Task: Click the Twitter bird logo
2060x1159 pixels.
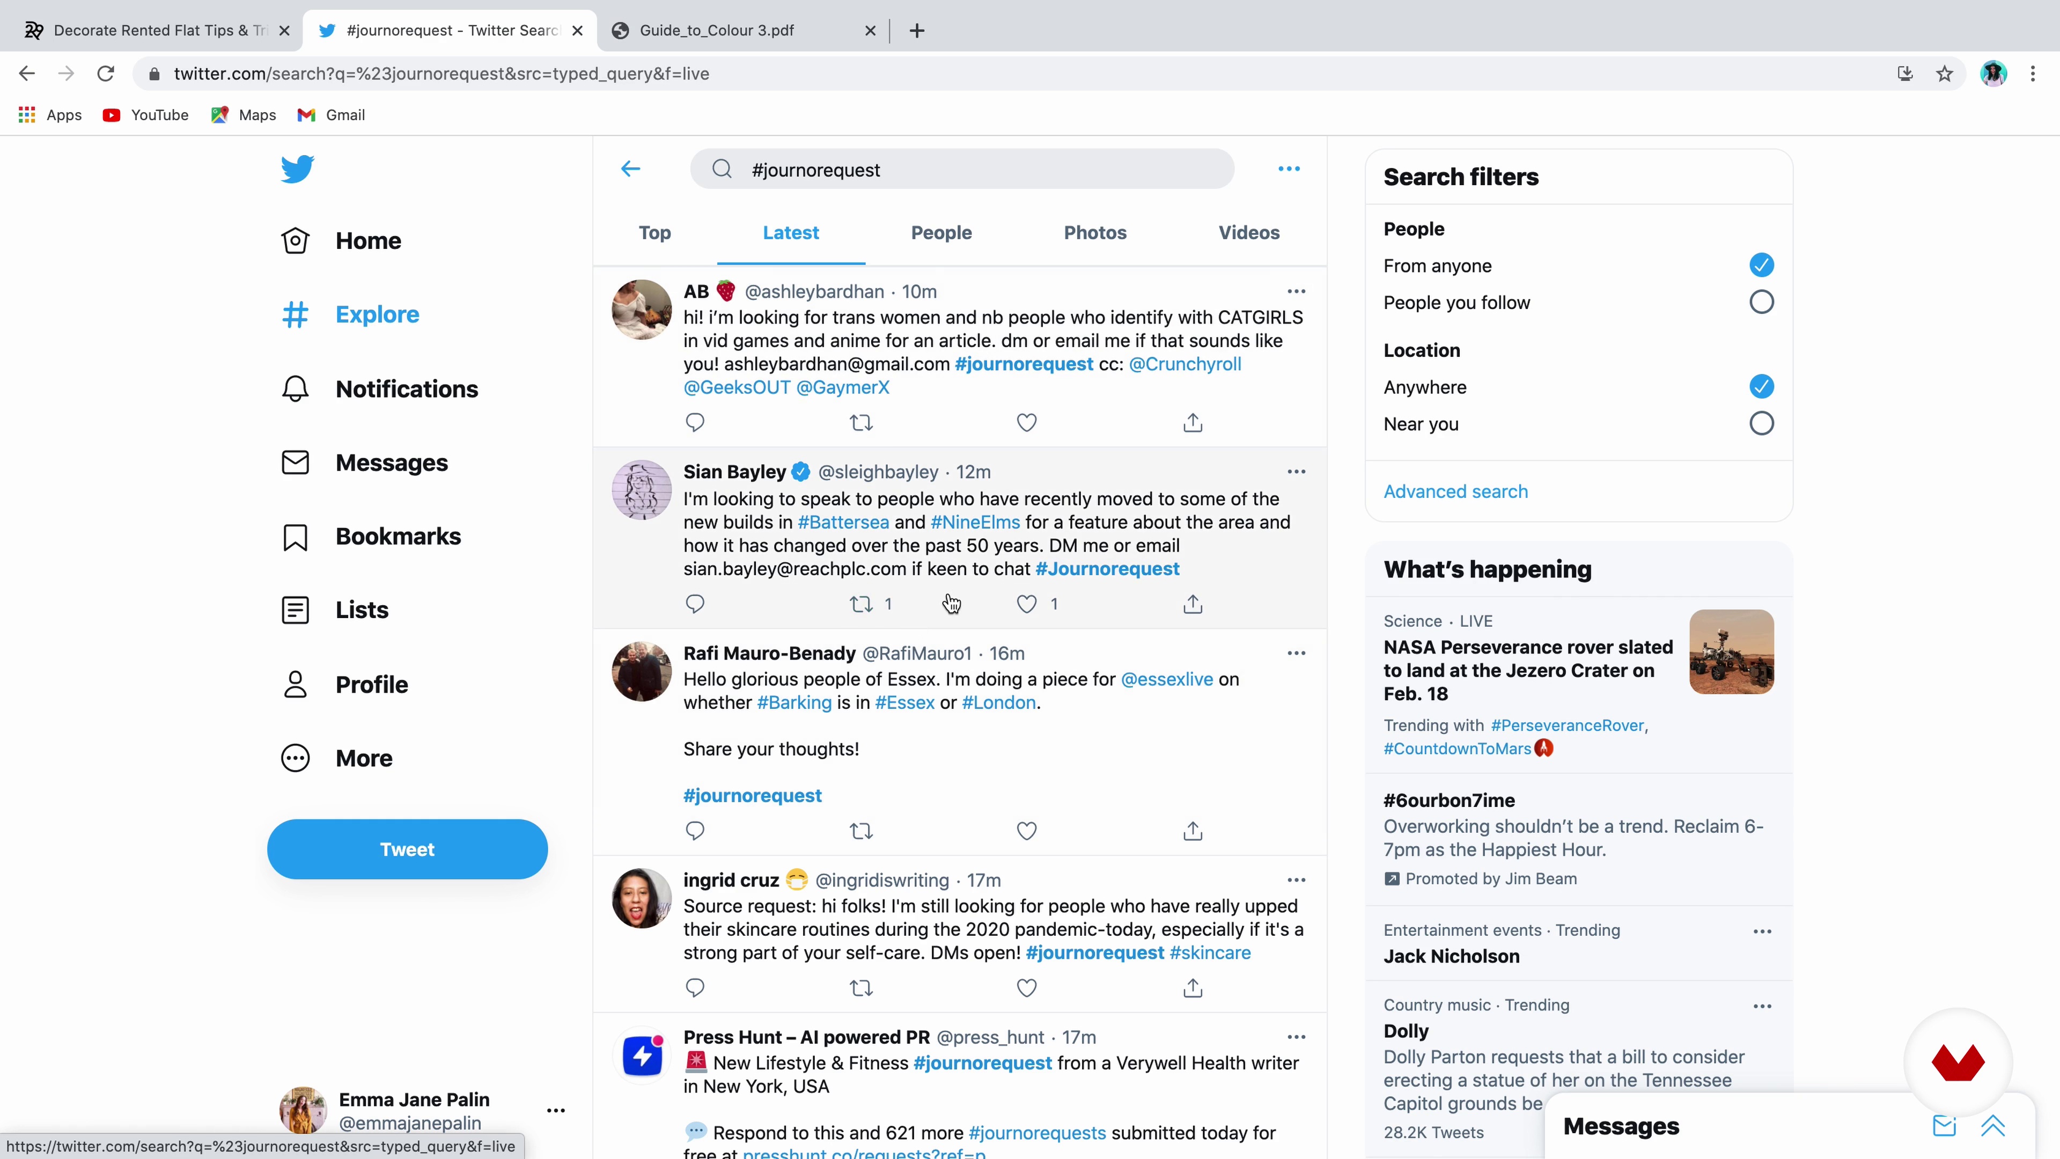Action: (x=297, y=169)
